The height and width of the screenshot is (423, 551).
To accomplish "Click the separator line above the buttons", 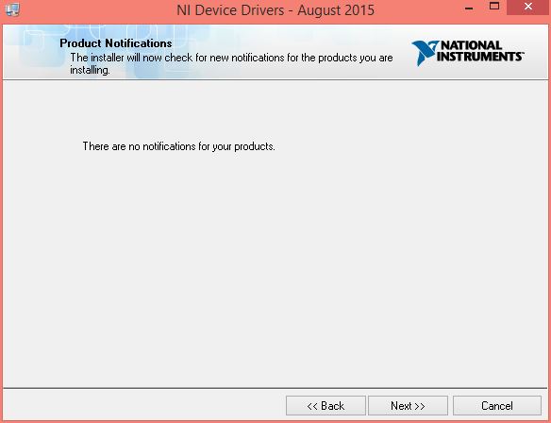I will (x=275, y=388).
